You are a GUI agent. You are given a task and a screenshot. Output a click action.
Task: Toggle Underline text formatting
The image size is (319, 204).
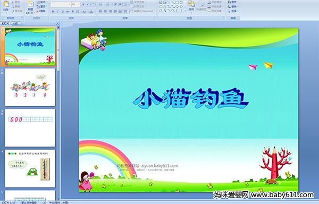tap(62, 12)
